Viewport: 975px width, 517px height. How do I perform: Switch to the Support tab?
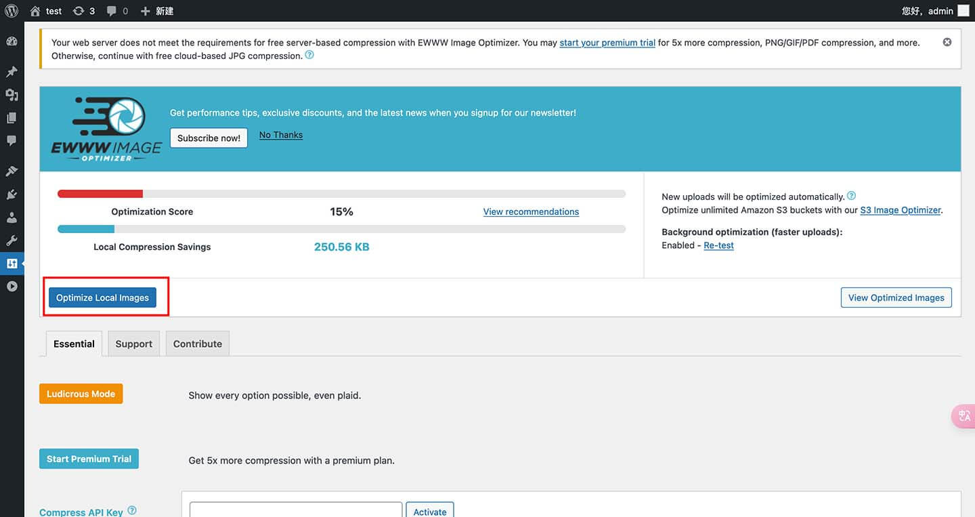click(133, 344)
